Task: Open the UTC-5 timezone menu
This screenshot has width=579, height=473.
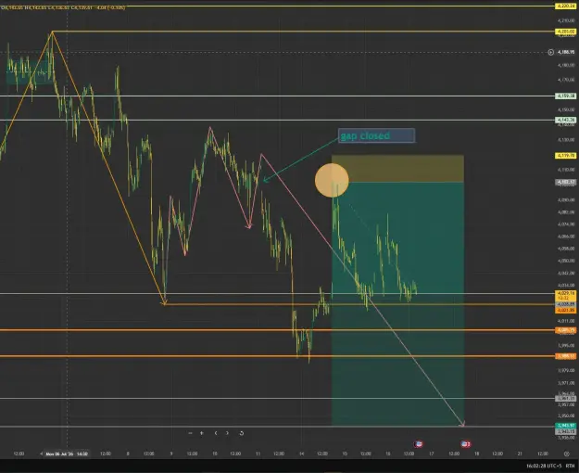Action: pos(544,466)
